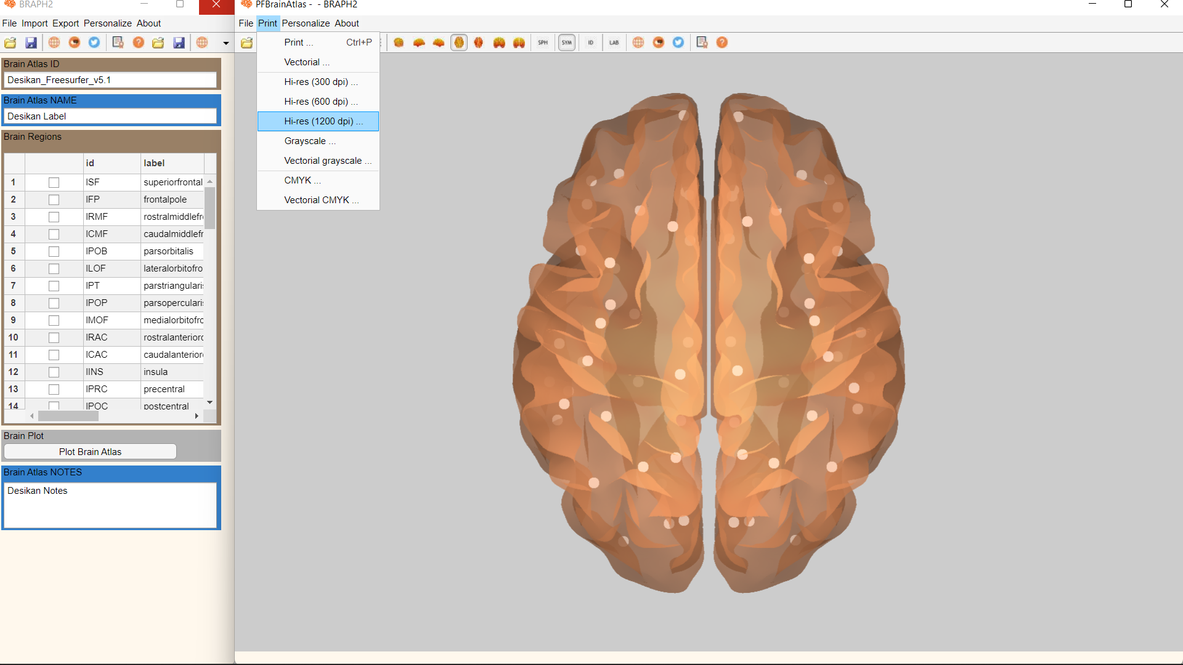This screenshot has height=665, width=1183.
Task: Click the ID labels toolbar button
Action: 590,42
